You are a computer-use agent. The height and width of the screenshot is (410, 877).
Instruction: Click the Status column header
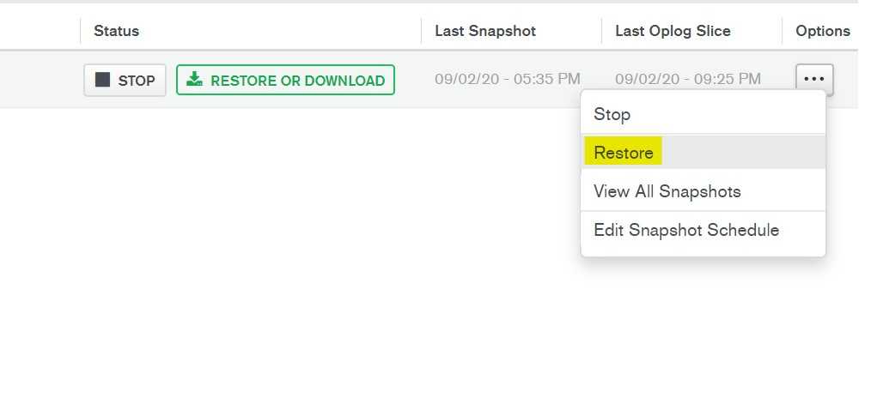tap(116, 31)
